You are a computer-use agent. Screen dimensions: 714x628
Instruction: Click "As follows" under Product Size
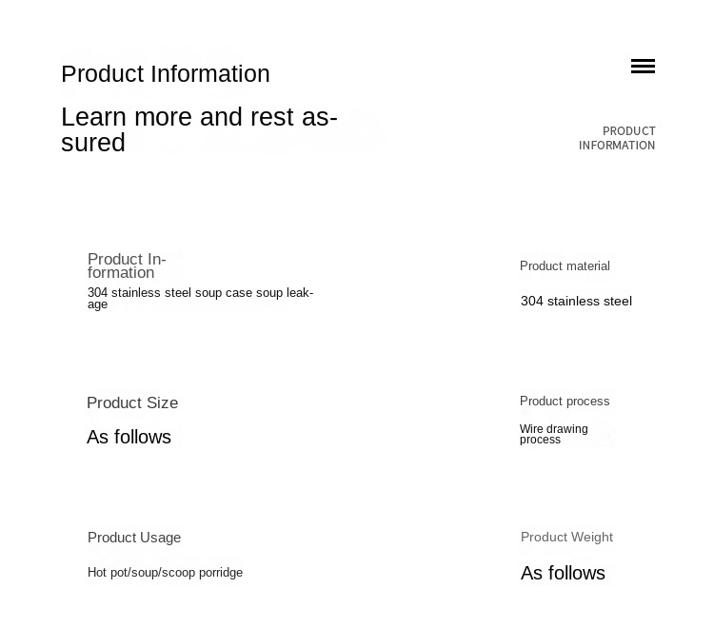click(129, 438)
